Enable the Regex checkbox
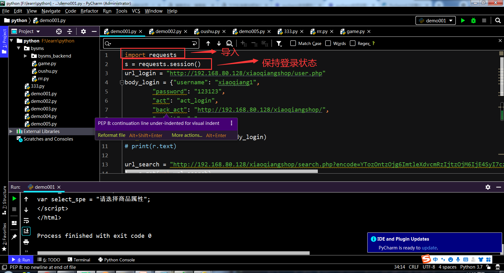 point(352,43)
